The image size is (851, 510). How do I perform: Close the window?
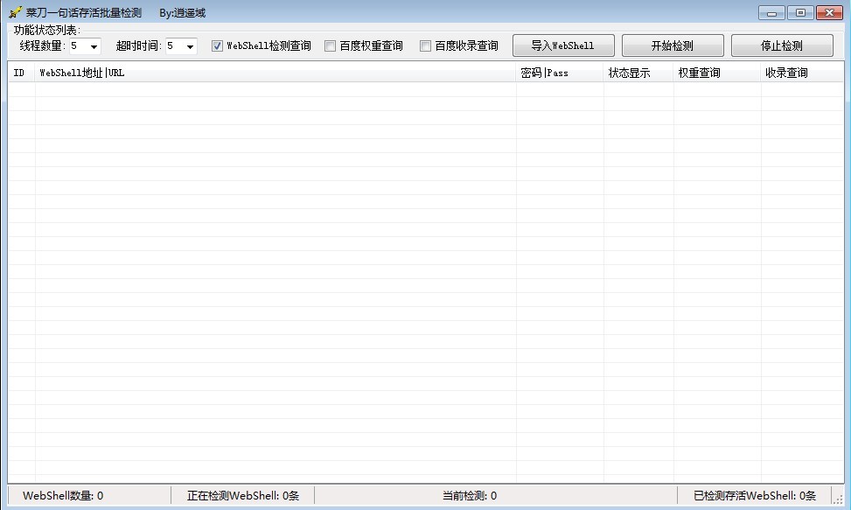coord(829,12)
